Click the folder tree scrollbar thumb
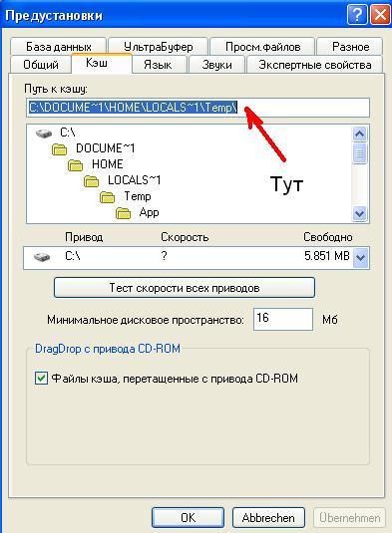The image size is (392, 533). 360,153
